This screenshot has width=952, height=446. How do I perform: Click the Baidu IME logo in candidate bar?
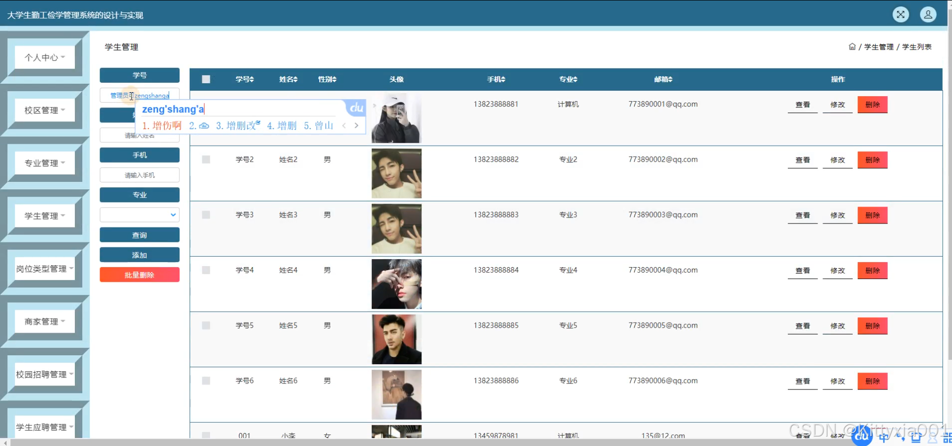point(356,108)
